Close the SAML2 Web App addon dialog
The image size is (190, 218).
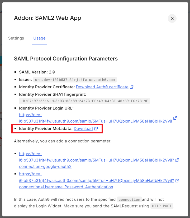coord(172,18)
